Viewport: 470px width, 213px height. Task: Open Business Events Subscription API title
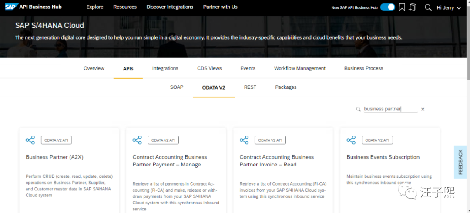[x=383, y=157]
